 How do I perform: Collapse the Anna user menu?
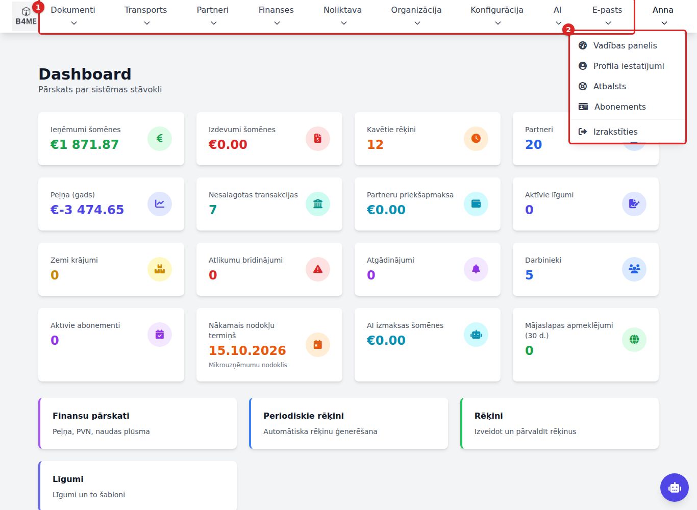click(x=663, y=16)
